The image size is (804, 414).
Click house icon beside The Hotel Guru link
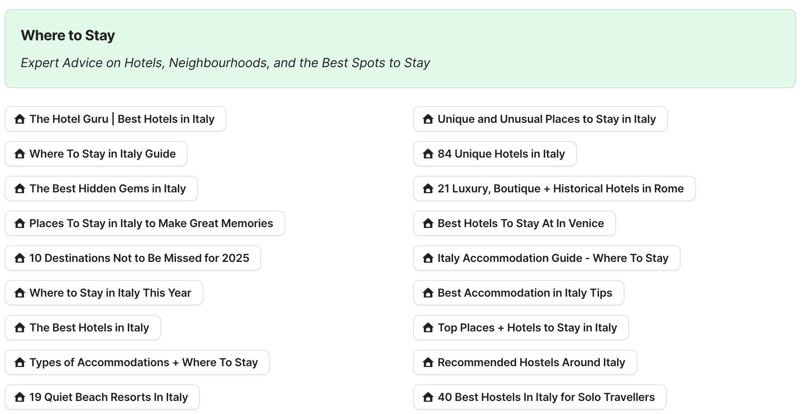click(20, 119)
